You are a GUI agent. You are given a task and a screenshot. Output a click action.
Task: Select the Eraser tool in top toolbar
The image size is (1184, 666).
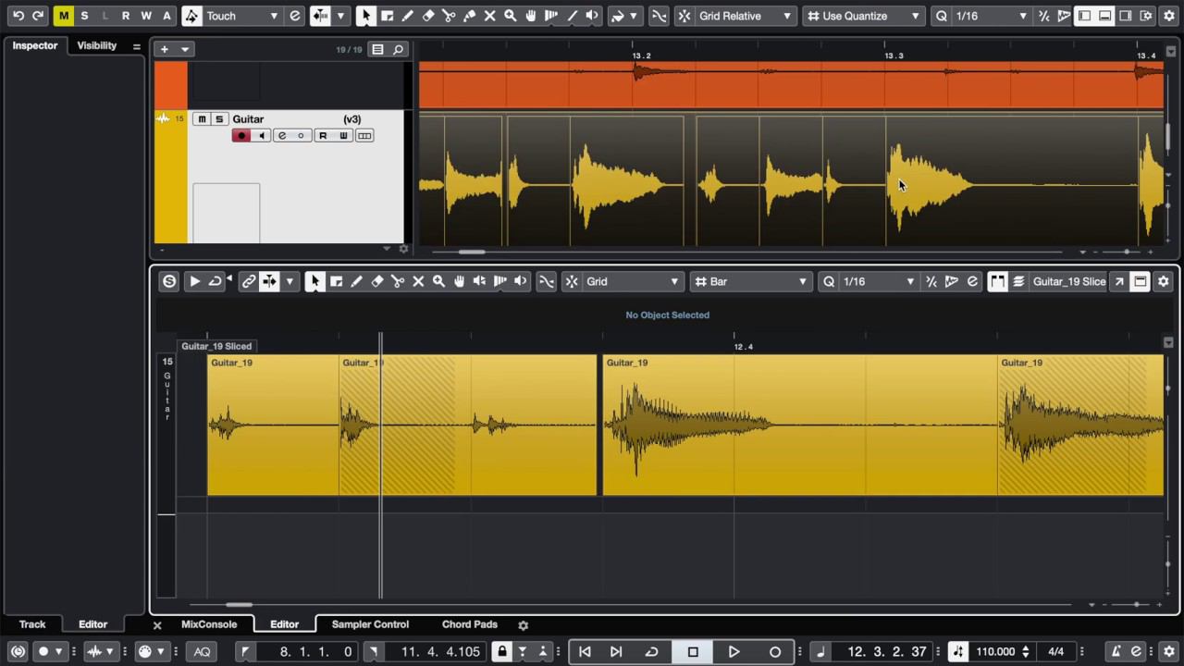[428, 16]
